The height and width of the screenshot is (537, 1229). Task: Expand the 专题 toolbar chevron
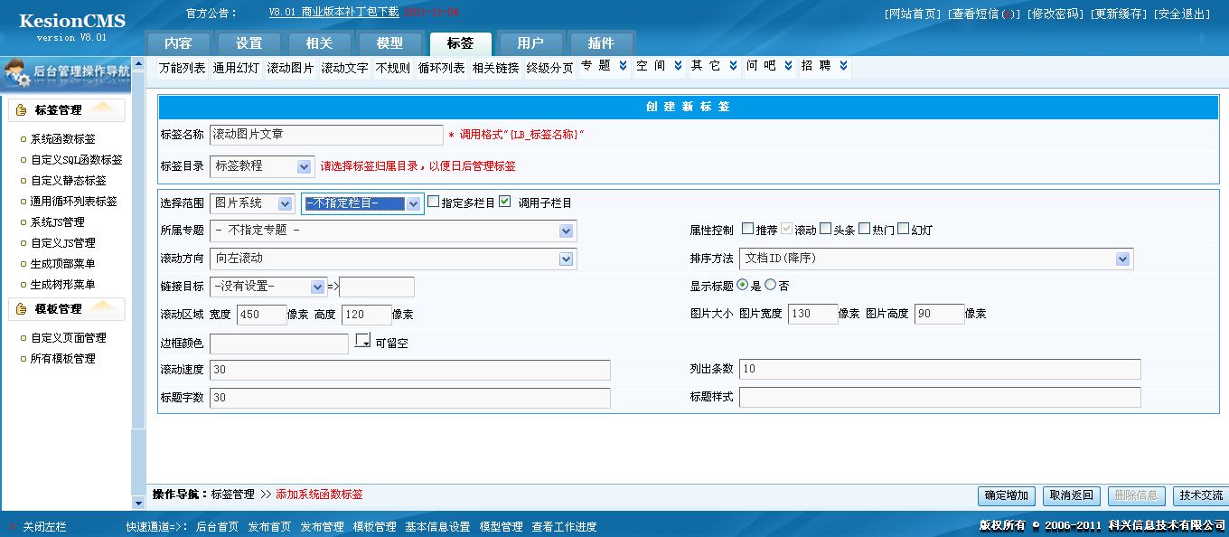(x=623, y=66)
